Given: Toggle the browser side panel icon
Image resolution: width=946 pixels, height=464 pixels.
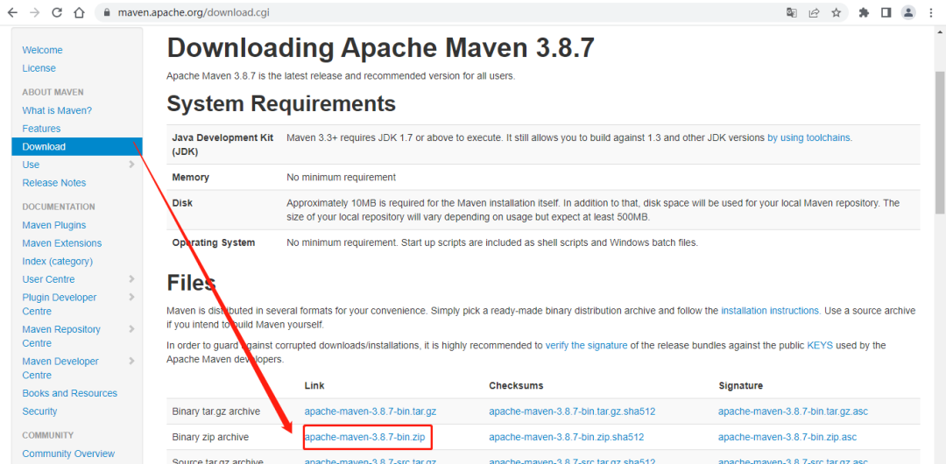Looking at the screenshot, I should coord(886,12).
